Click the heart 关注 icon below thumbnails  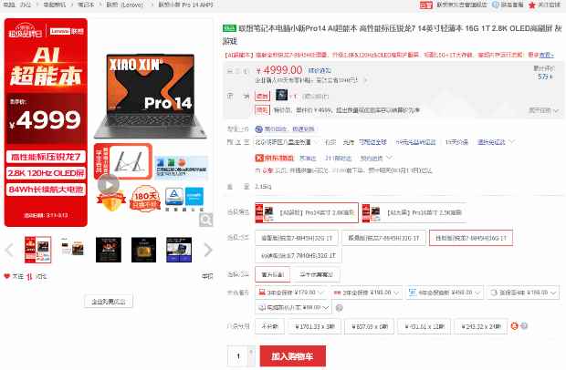pos(7,276)
